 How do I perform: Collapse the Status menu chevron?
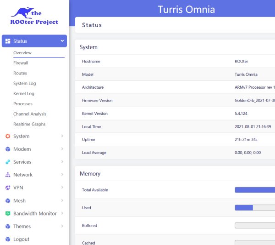coord(62,41)
